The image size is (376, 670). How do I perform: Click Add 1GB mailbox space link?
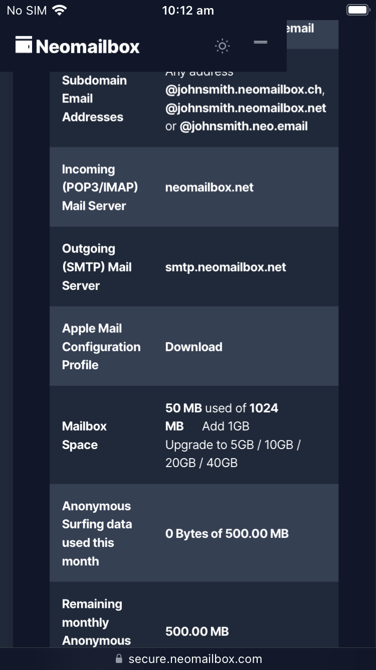pos(226,426)
